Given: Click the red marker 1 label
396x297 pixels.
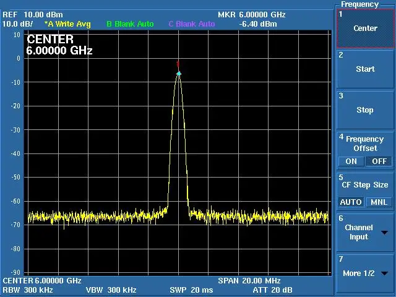Looking at the screenshot, I should (178, 64).
